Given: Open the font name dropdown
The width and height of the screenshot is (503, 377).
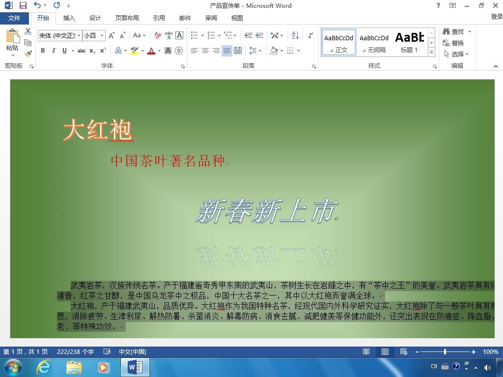Looking at the screenshot, I should click(x=79, y=35).
